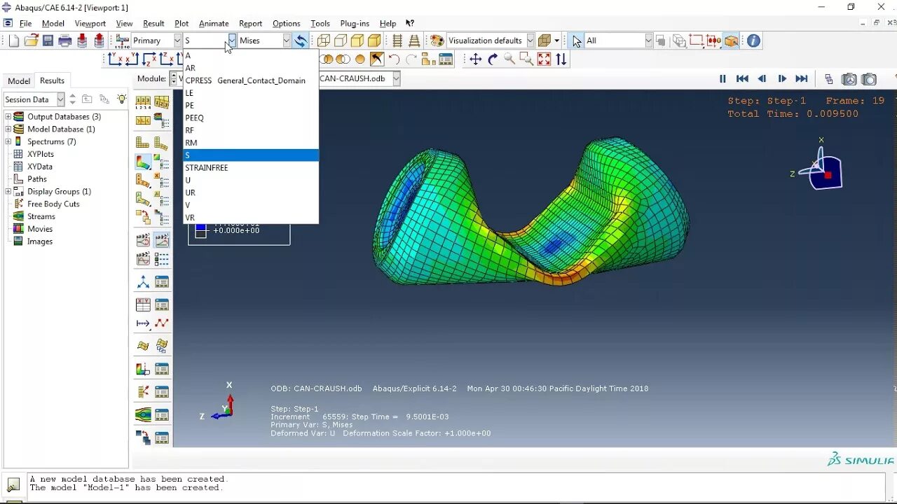Viewport: 897px width, 504px height.
Task: Select Free Body Cuts tree item
Action: pos(53,204)
